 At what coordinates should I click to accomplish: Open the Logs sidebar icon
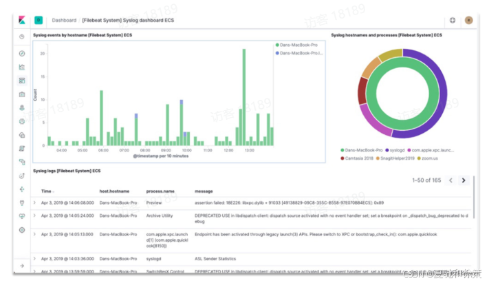(x=22, y=149)
